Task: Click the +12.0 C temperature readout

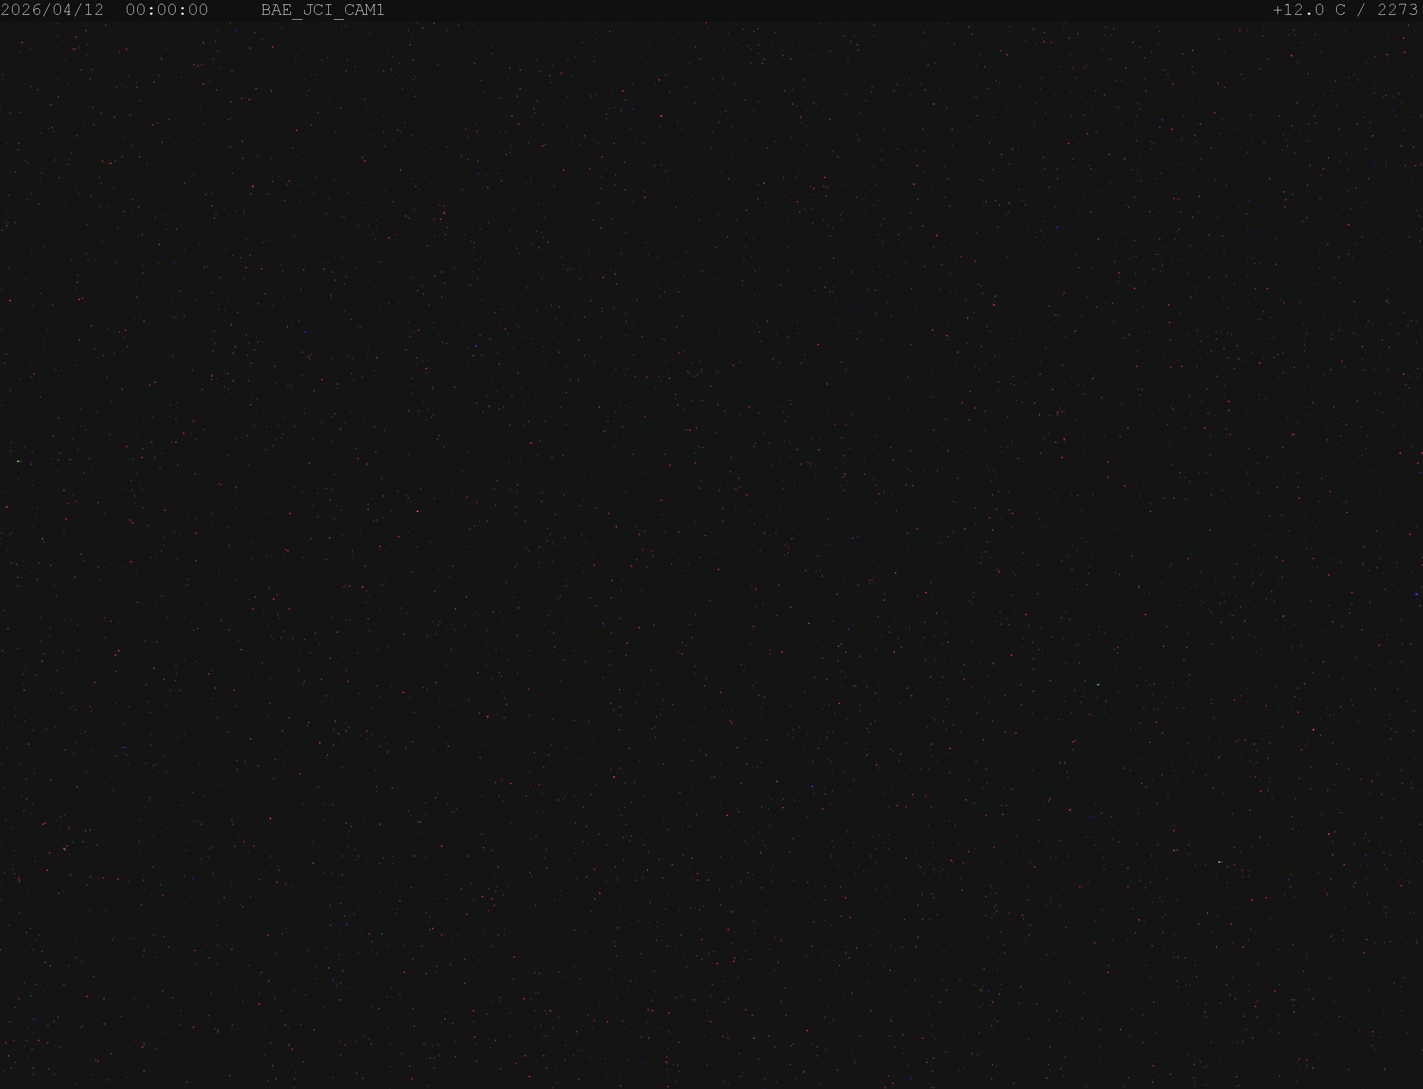Action: coord(1309,10)
